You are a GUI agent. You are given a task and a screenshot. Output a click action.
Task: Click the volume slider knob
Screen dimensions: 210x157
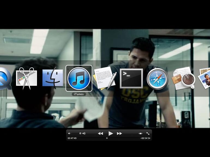(x=80, y=133)
